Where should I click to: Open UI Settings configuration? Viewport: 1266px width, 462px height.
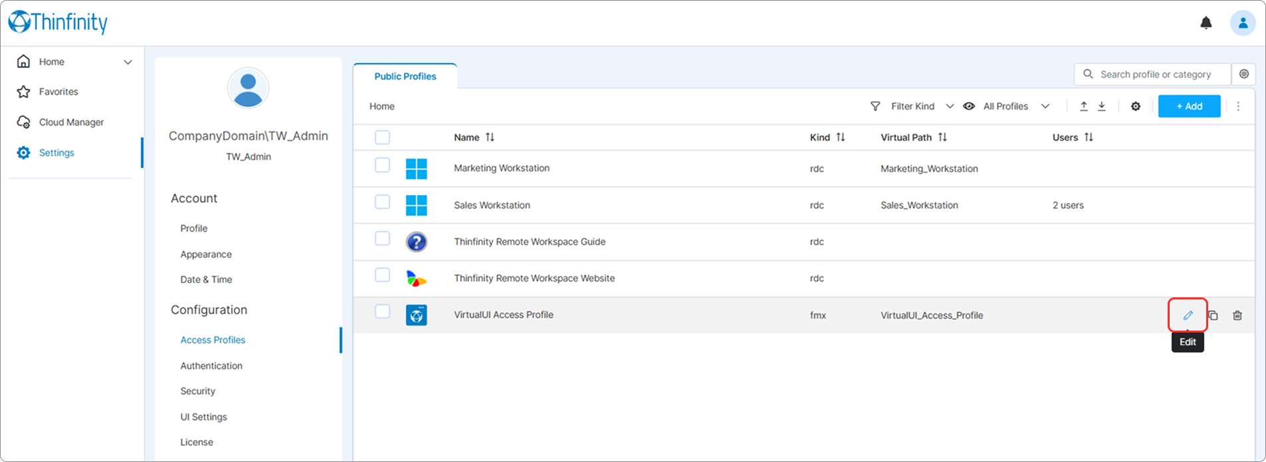[203, 417]
